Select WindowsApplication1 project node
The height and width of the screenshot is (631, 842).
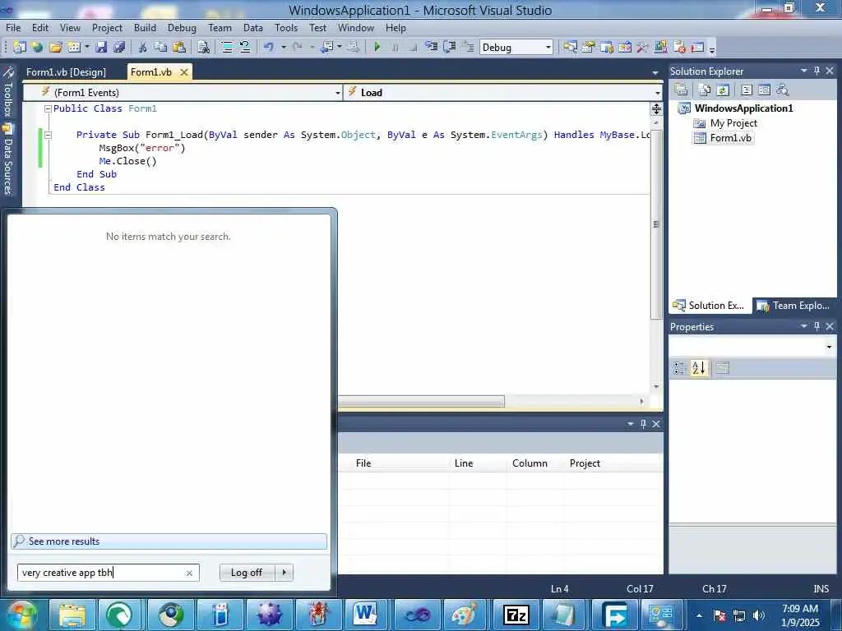743,108
